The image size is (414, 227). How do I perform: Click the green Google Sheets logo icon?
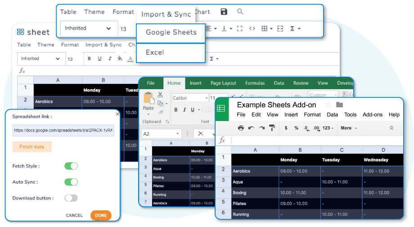coord(221,109)
